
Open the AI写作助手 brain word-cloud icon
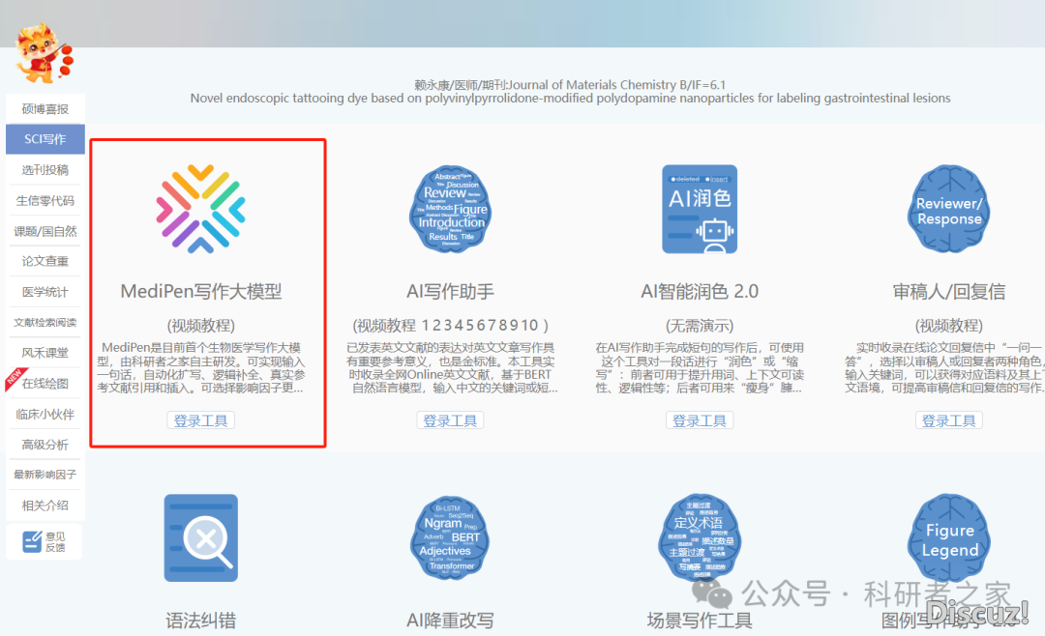tap(451, 209)
